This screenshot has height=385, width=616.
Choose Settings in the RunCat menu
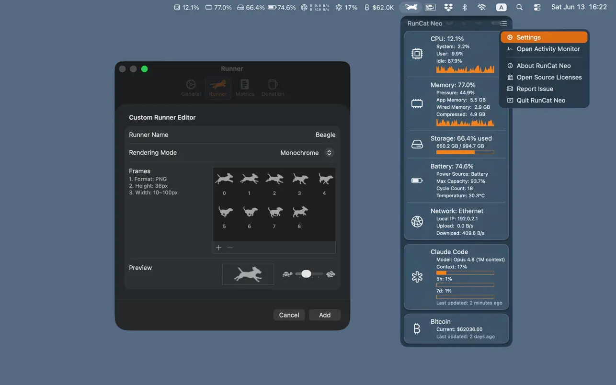[x=544, y=37]
